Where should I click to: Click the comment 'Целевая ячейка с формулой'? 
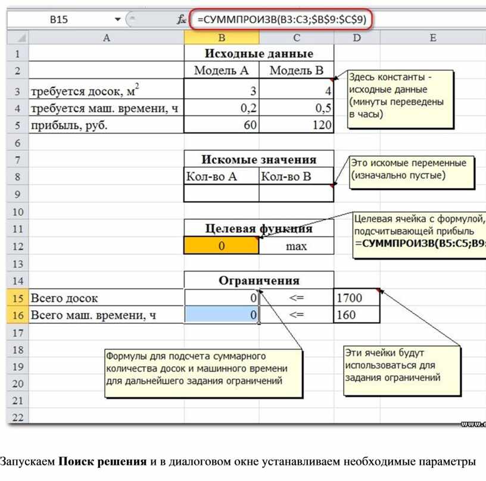click(419, 235)
